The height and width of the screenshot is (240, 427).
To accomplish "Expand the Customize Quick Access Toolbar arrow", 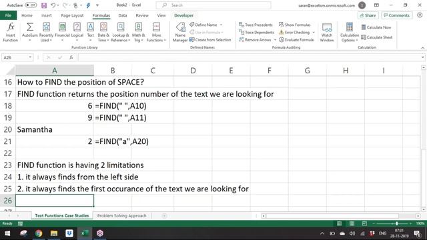I will (97, 5).
